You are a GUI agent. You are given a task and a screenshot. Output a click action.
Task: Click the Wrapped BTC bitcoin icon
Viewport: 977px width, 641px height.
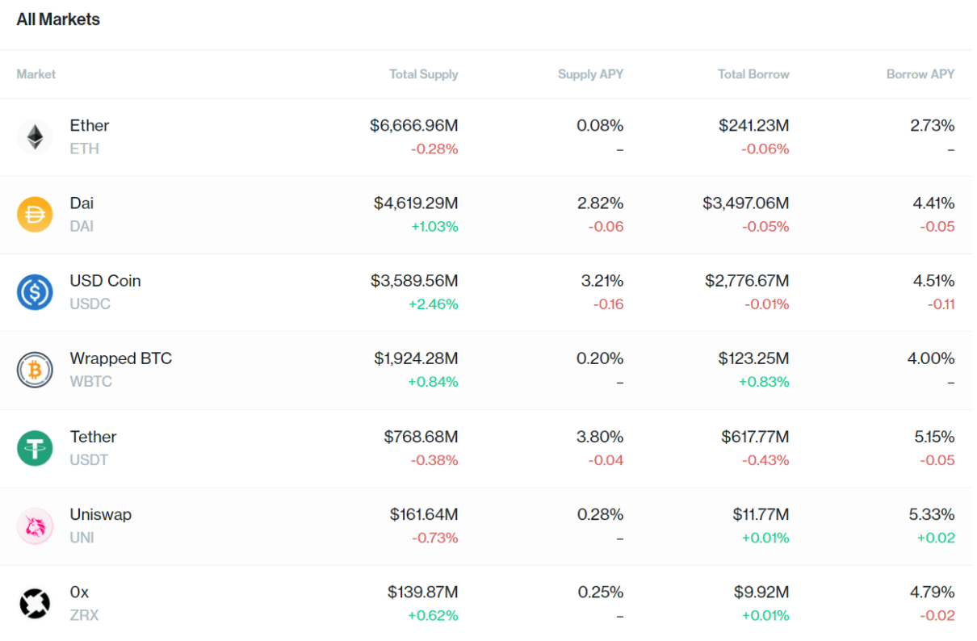tap(35, 370)
